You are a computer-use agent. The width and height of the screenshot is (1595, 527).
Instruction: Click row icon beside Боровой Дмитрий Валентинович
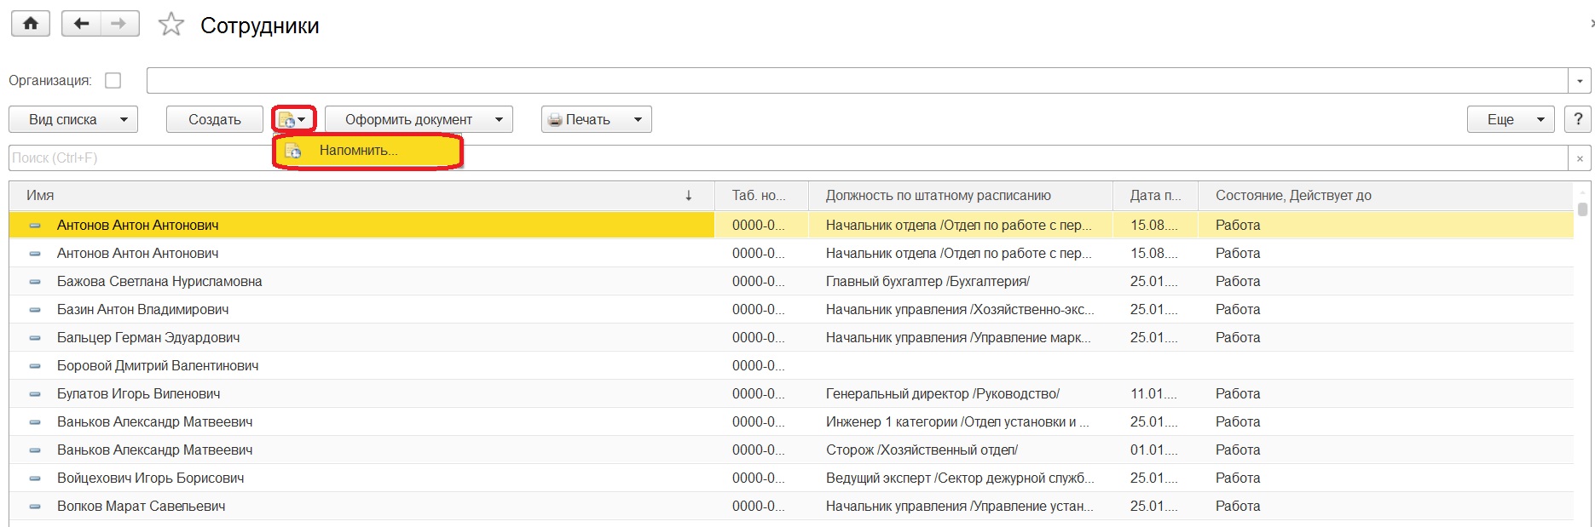(x=35, y=366)
